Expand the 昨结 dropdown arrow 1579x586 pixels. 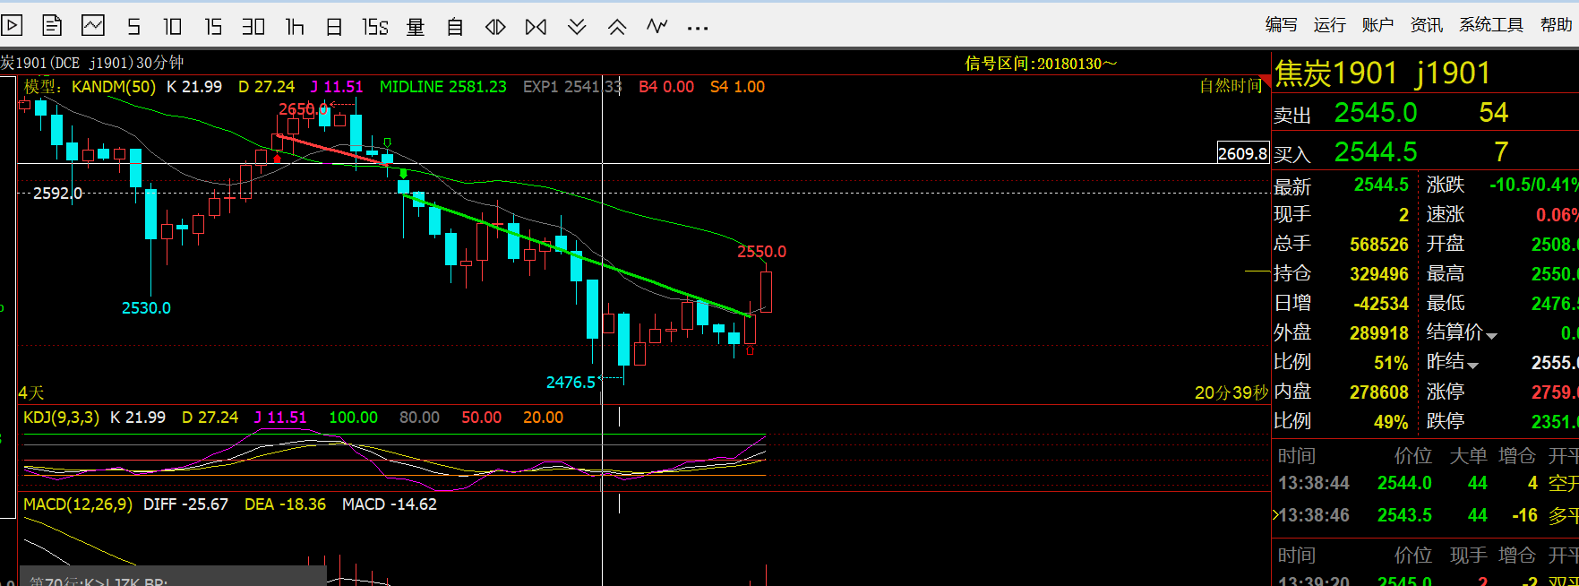pyautogui.click(x=1472, y=365)
